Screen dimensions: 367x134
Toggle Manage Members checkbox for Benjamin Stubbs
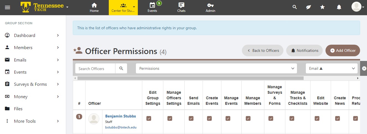tap(248, 118)
